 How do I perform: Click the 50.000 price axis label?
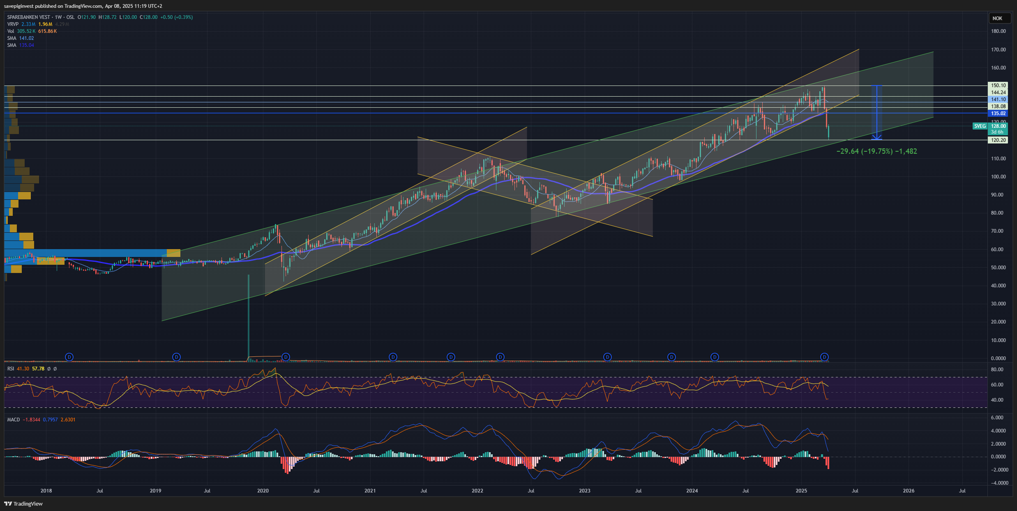(999, 268)
